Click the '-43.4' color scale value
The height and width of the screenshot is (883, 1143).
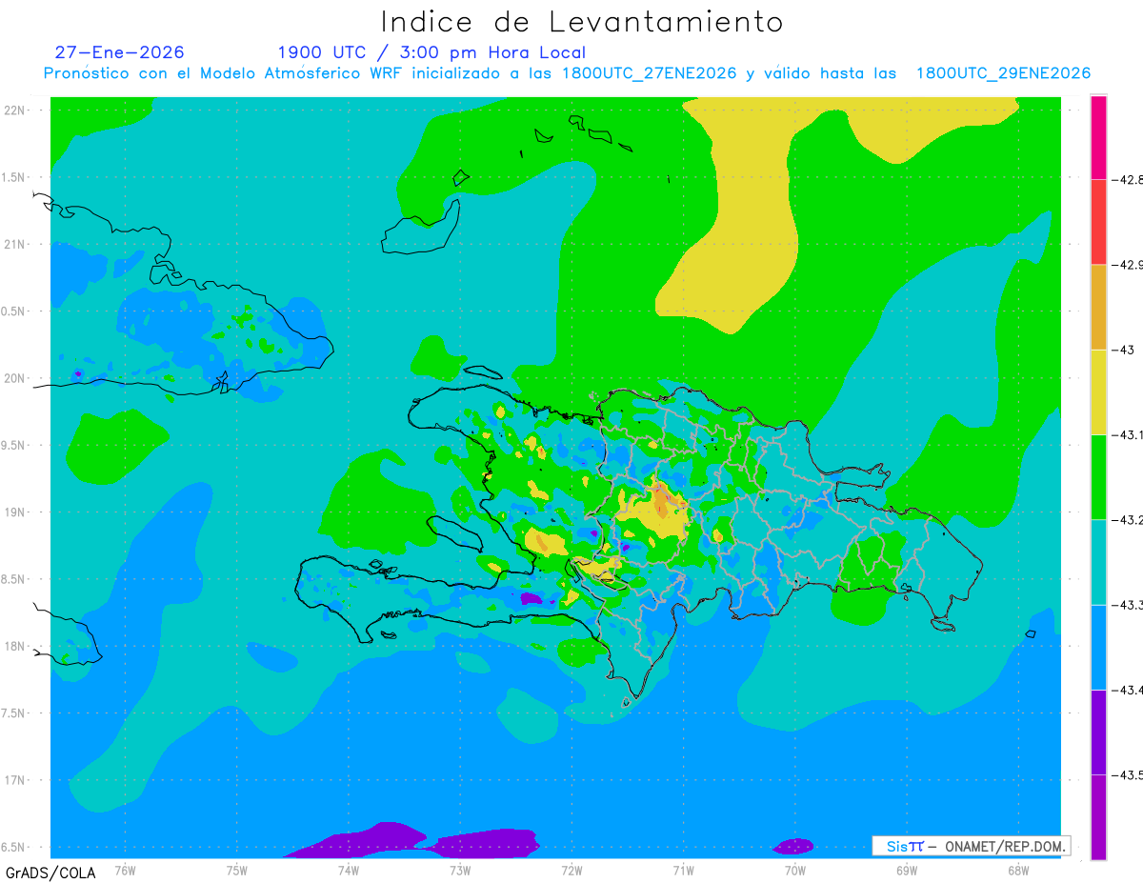pyautogui.click(x=1127, y=691)
